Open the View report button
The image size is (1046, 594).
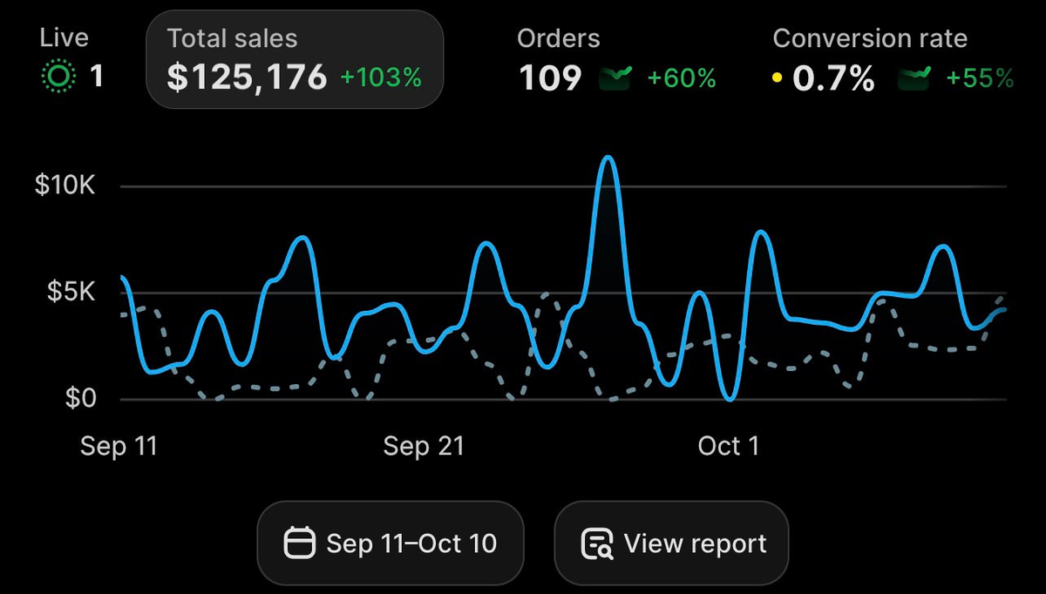pos(671,543)
